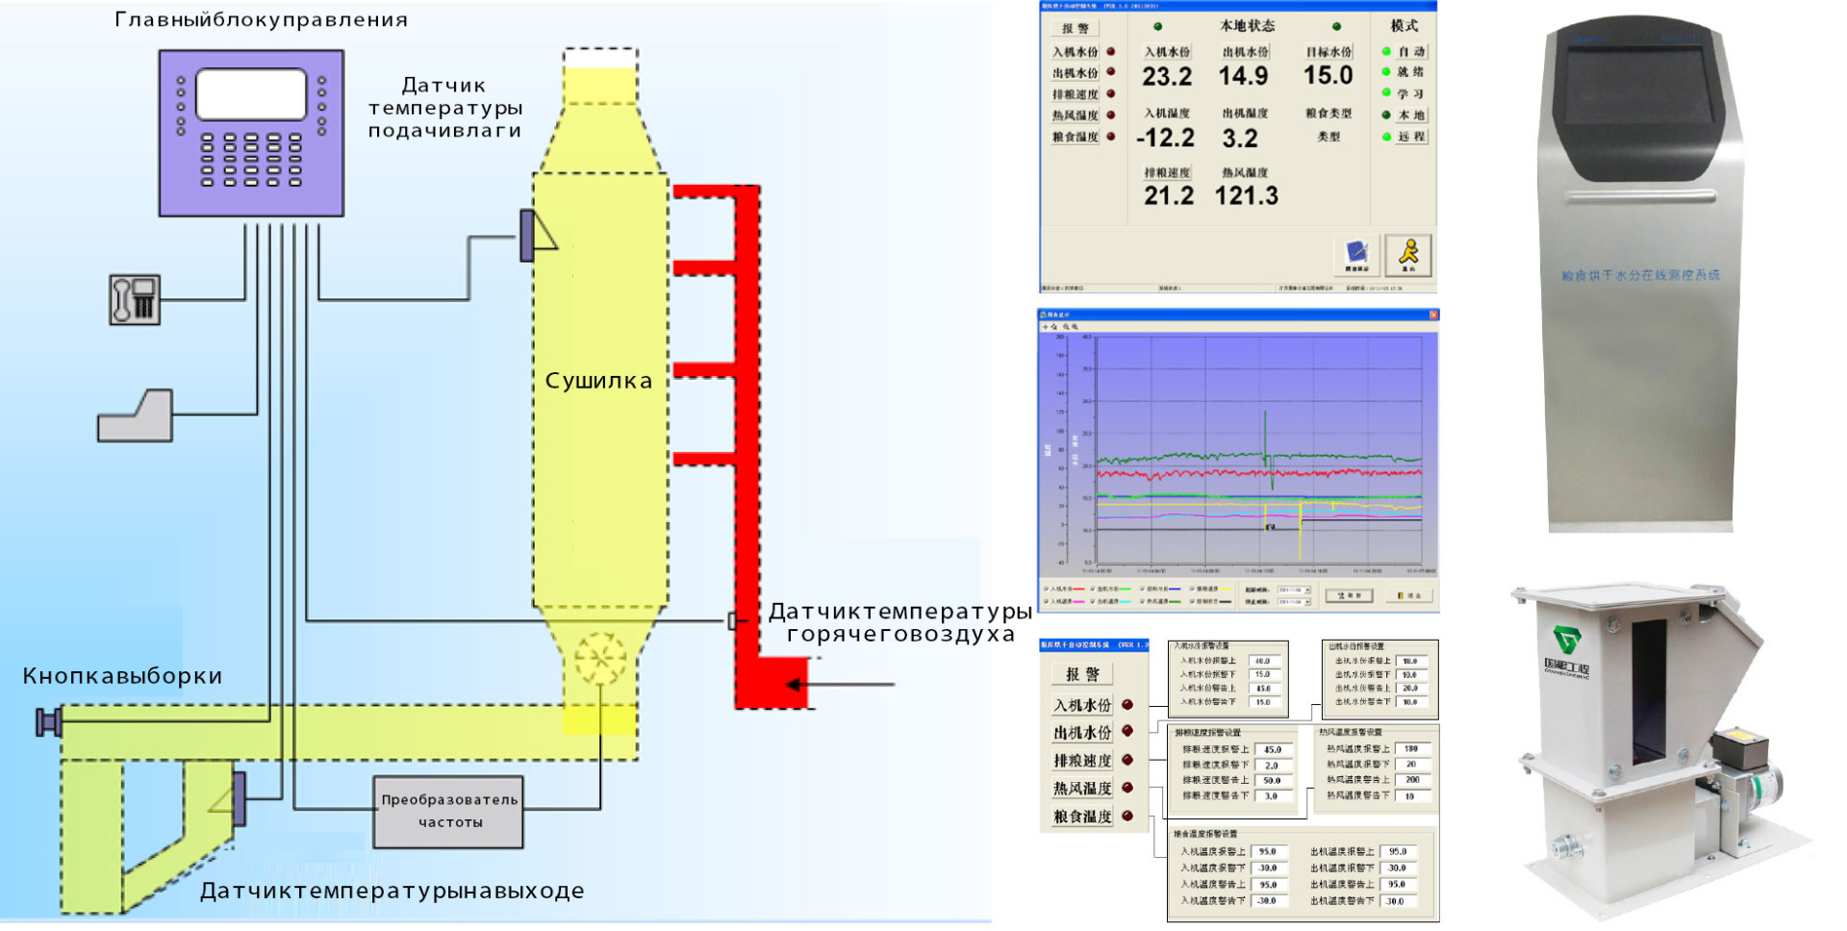Image resolution: width=1847 pixels, height=931 pixels.
Task: Click 入机水份 button in status window alarm column
Action: tap(1075, 52)
